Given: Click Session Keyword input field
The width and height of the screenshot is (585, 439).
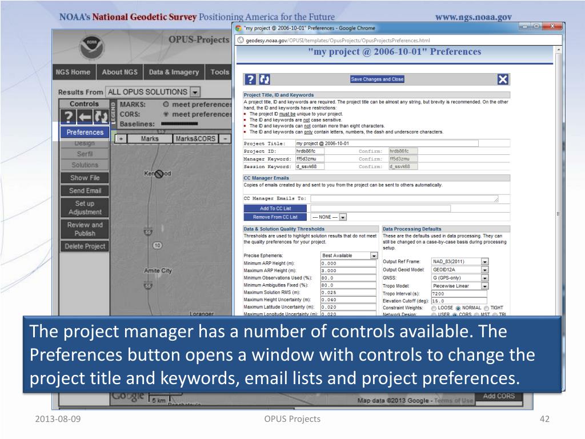Looking at the screenshot, I should 310,166.
